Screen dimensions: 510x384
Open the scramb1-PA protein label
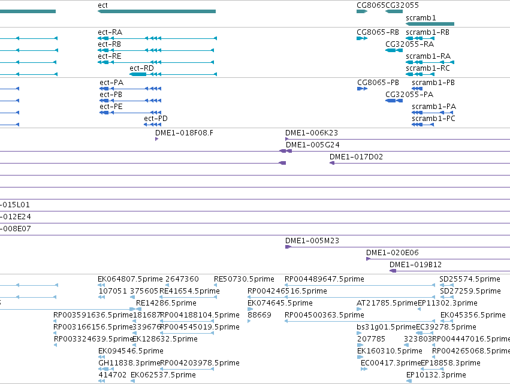(x=434, y=107)
